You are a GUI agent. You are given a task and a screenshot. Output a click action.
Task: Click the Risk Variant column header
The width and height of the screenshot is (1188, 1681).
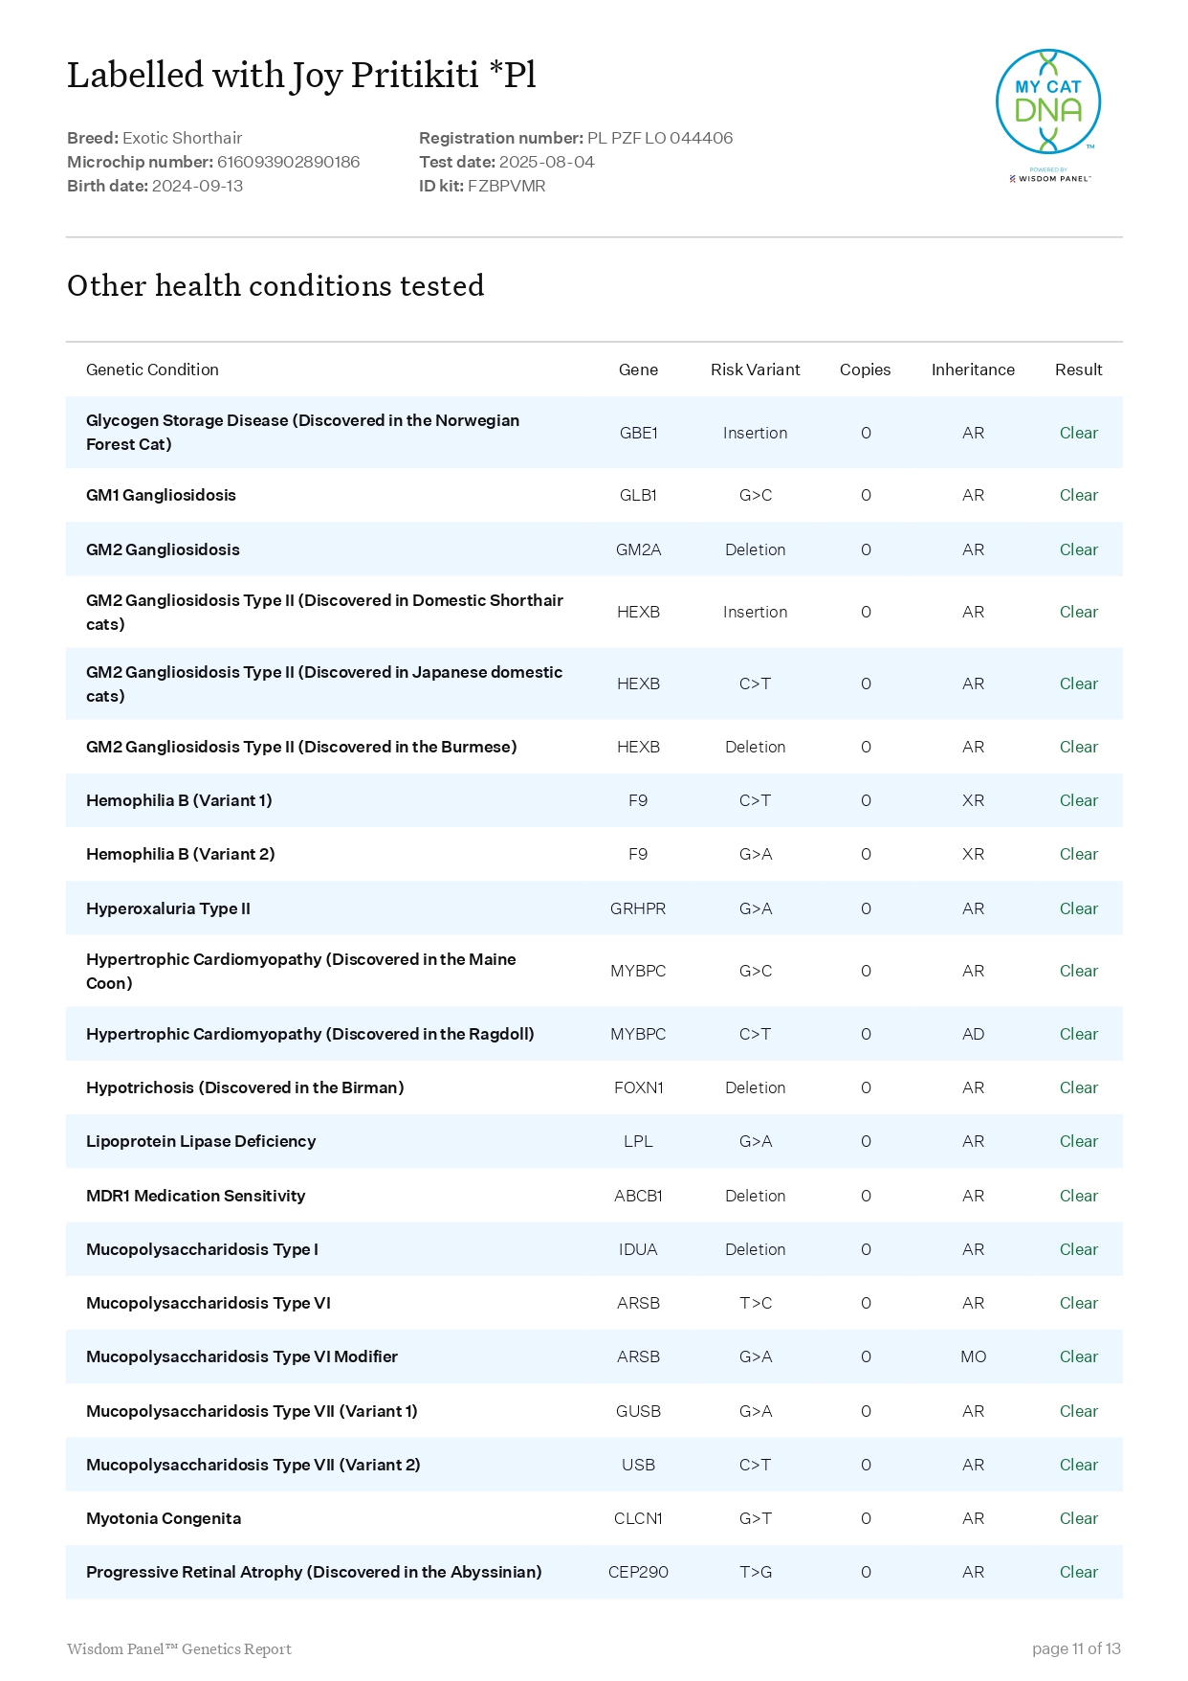point(755,370)
